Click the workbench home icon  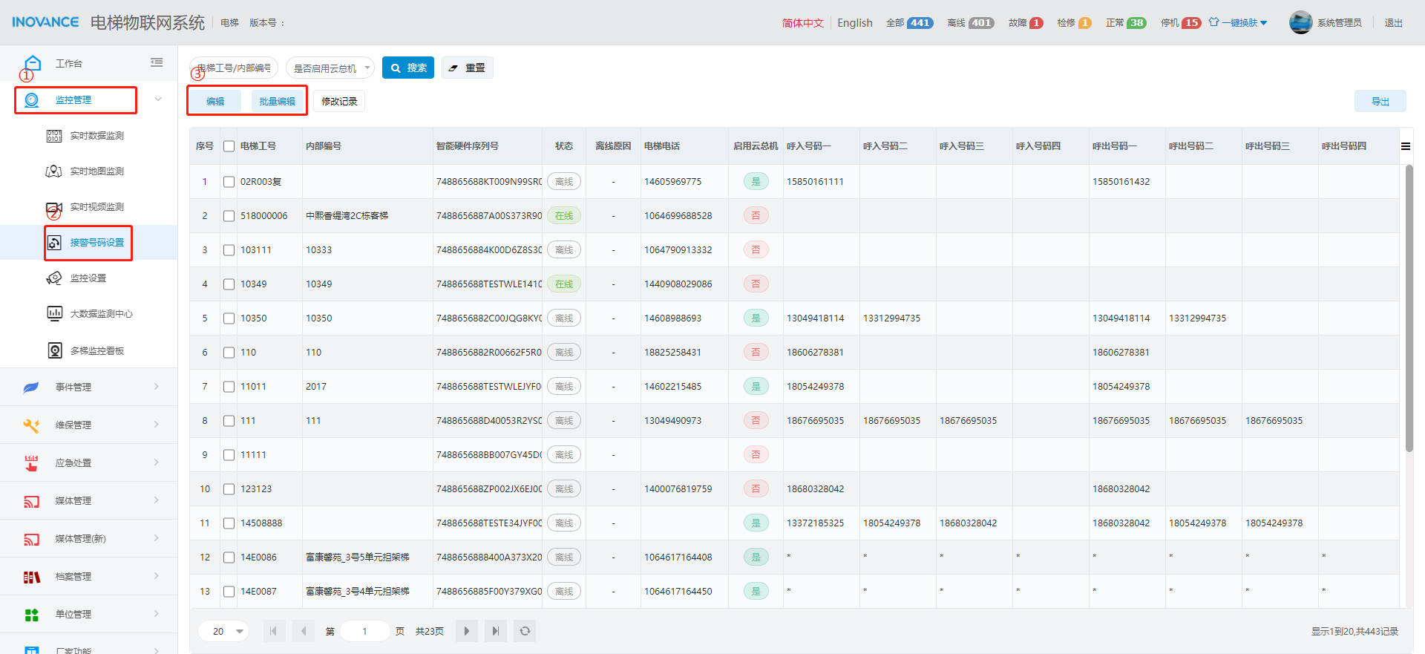(x=33, y=63)
